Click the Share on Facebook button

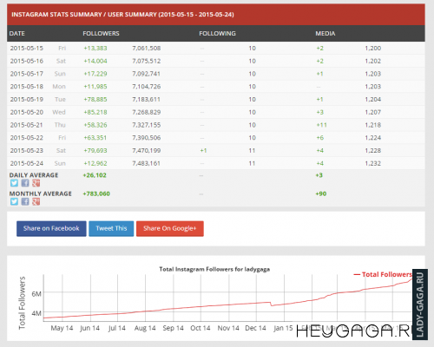(x=51, y=228)
